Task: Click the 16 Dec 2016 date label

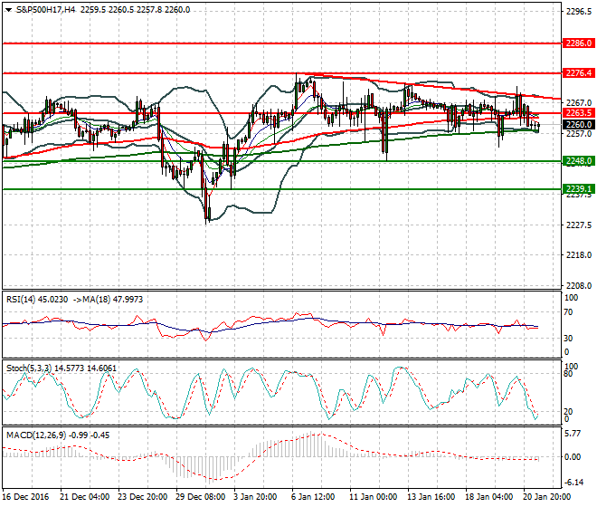Action: coord(26,497)
